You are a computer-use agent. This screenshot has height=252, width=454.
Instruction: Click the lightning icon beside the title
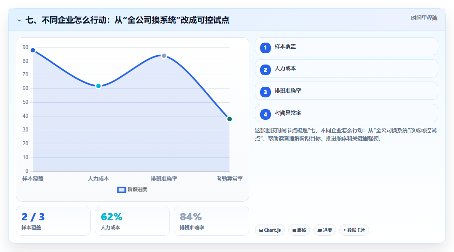click(x=19, y=20)
